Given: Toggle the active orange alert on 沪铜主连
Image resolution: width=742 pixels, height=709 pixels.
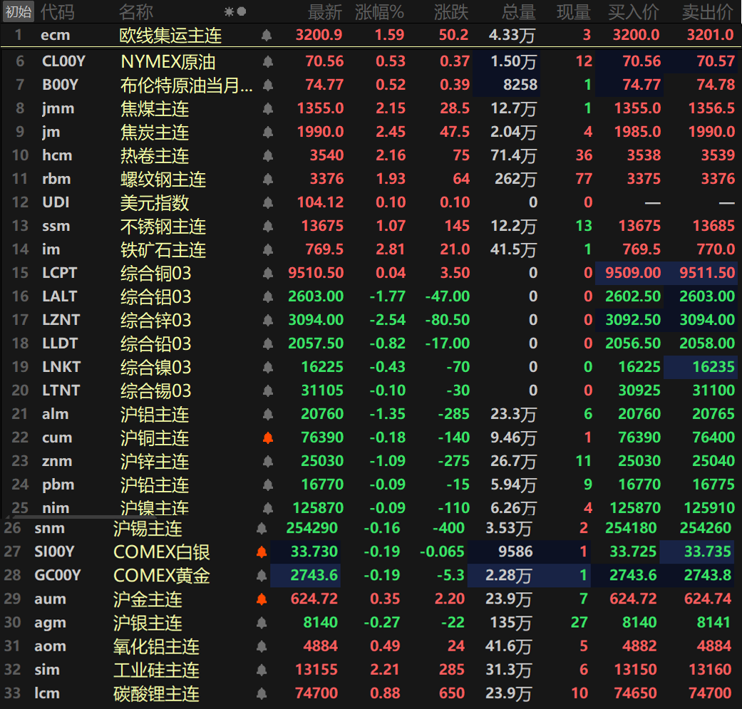Looking at the screenshot, I should coord(268,438).
